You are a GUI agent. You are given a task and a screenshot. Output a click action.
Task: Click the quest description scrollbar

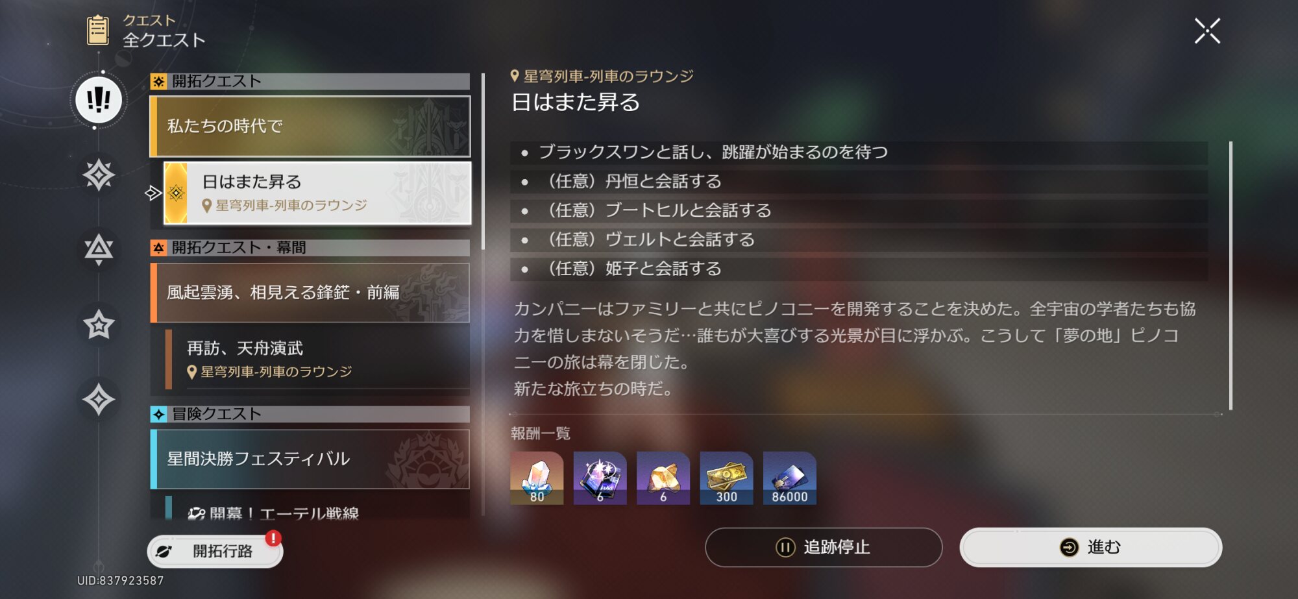click(x=1231, y=276)
